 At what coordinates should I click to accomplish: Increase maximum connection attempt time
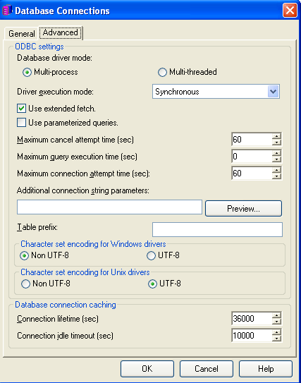276,170
